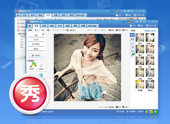This screenshot has width=170, height=124.
Task: Click the contrast 对比度 slider handle
Action: point(36,42)
